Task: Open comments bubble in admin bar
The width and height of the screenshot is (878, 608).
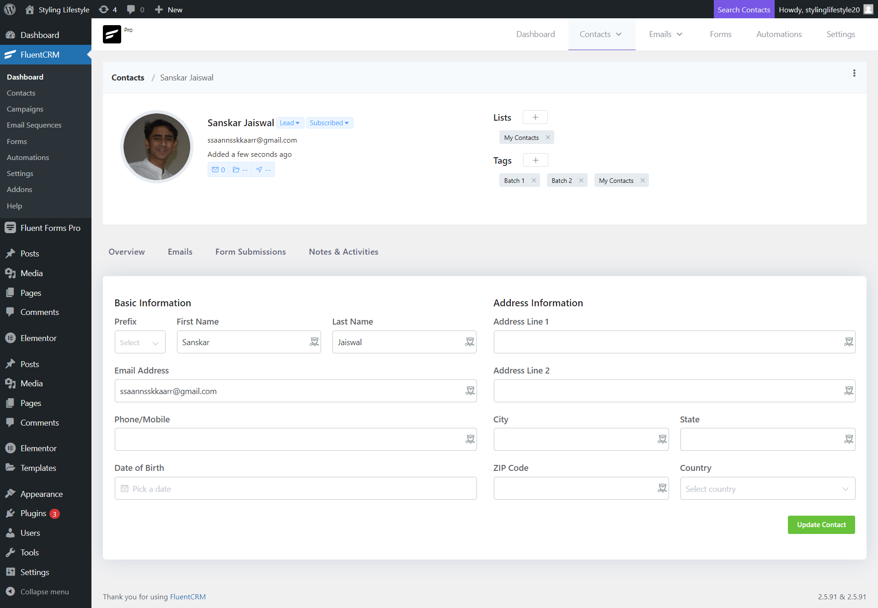Action: point(135,10)
